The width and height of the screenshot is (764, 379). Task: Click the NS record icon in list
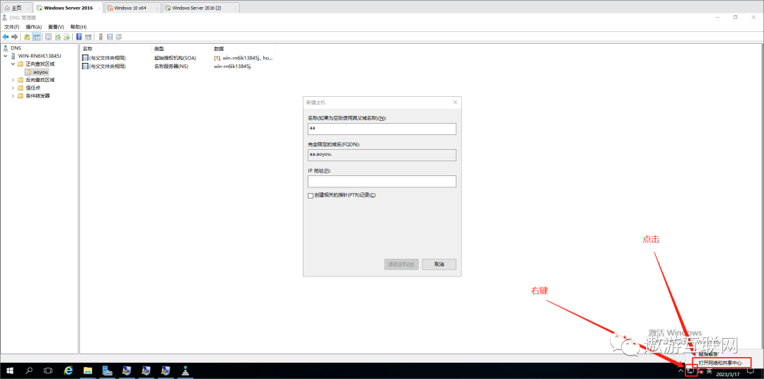[86, 66]
